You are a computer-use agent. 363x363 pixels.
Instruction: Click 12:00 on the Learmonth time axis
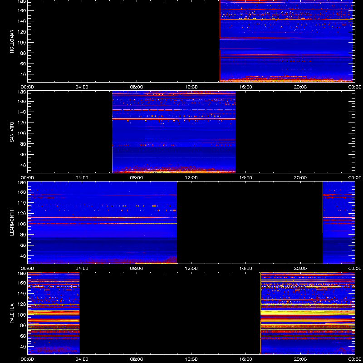[x=191, y=269]
